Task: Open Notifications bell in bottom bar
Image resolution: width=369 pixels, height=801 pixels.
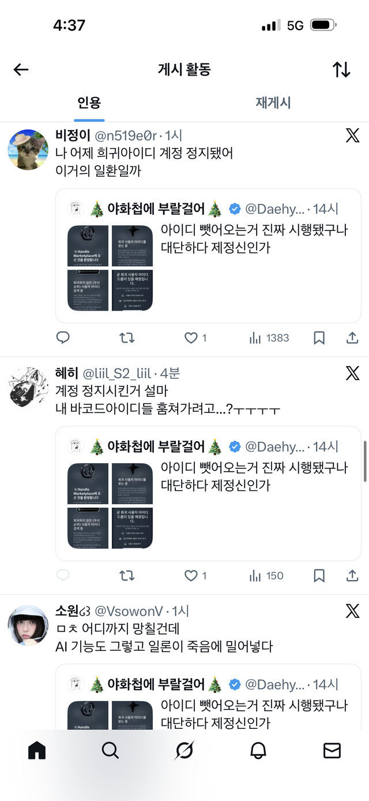Action: [258, 750]
